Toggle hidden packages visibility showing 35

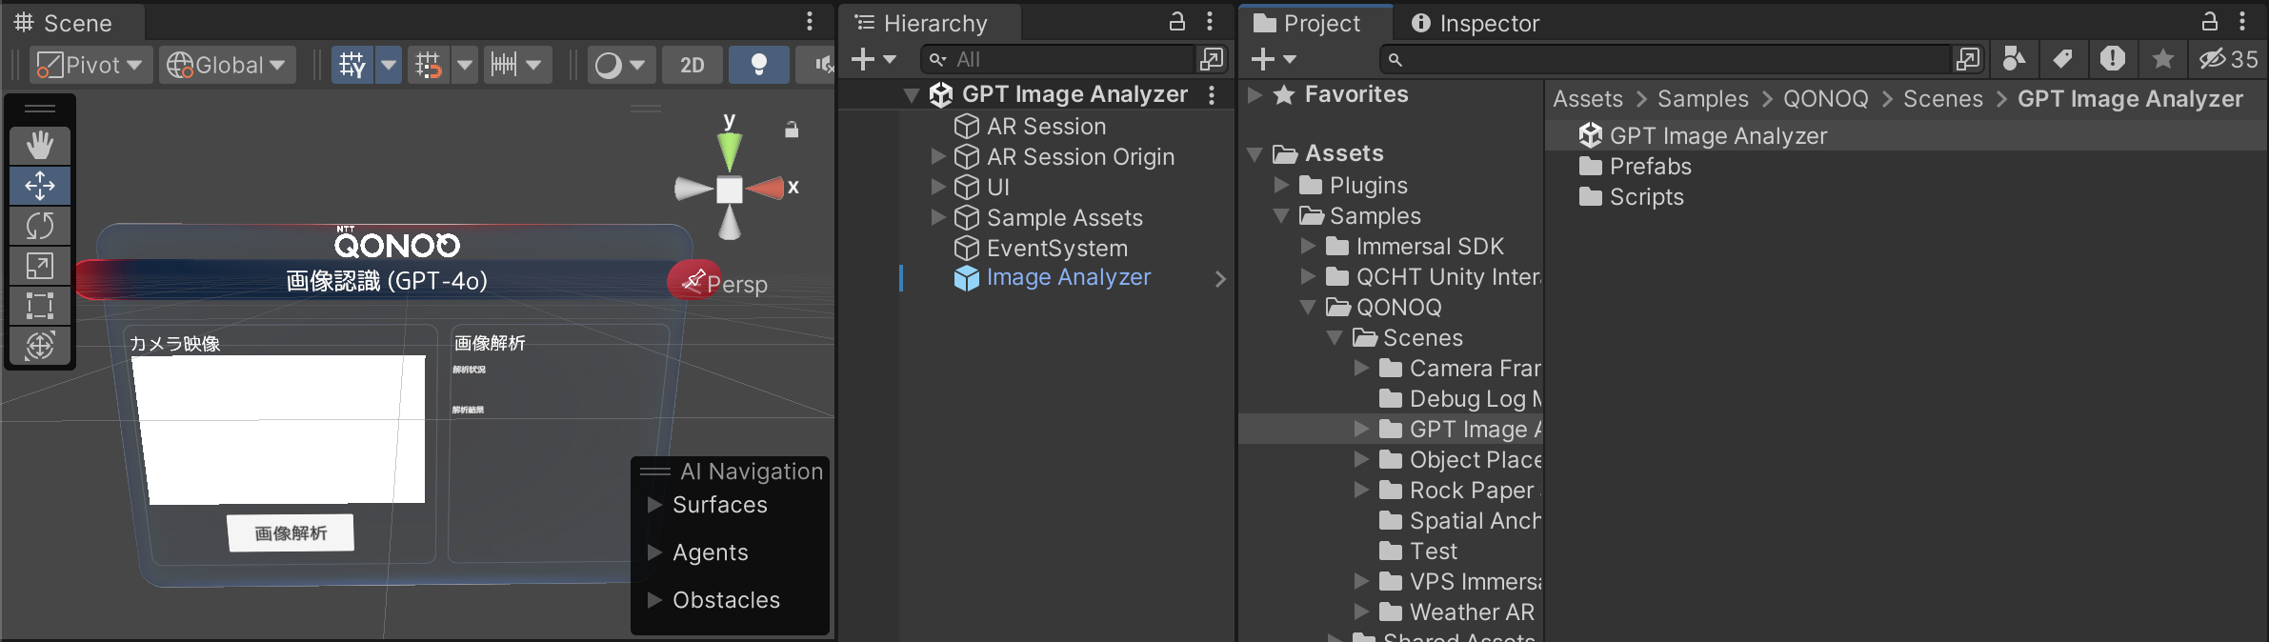pos(2228,59)
